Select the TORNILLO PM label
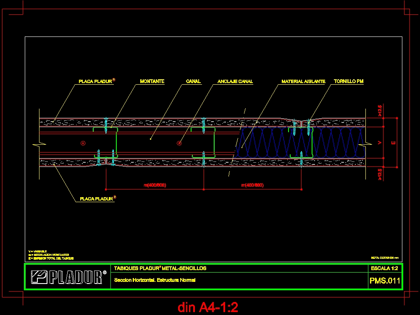The image size is (420, 315). tap(349, 81)
